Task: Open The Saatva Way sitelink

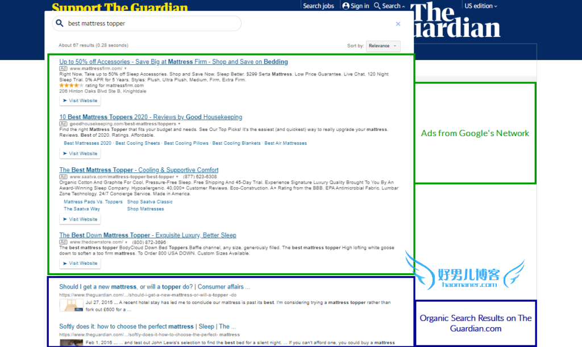Action: point(82,209)
